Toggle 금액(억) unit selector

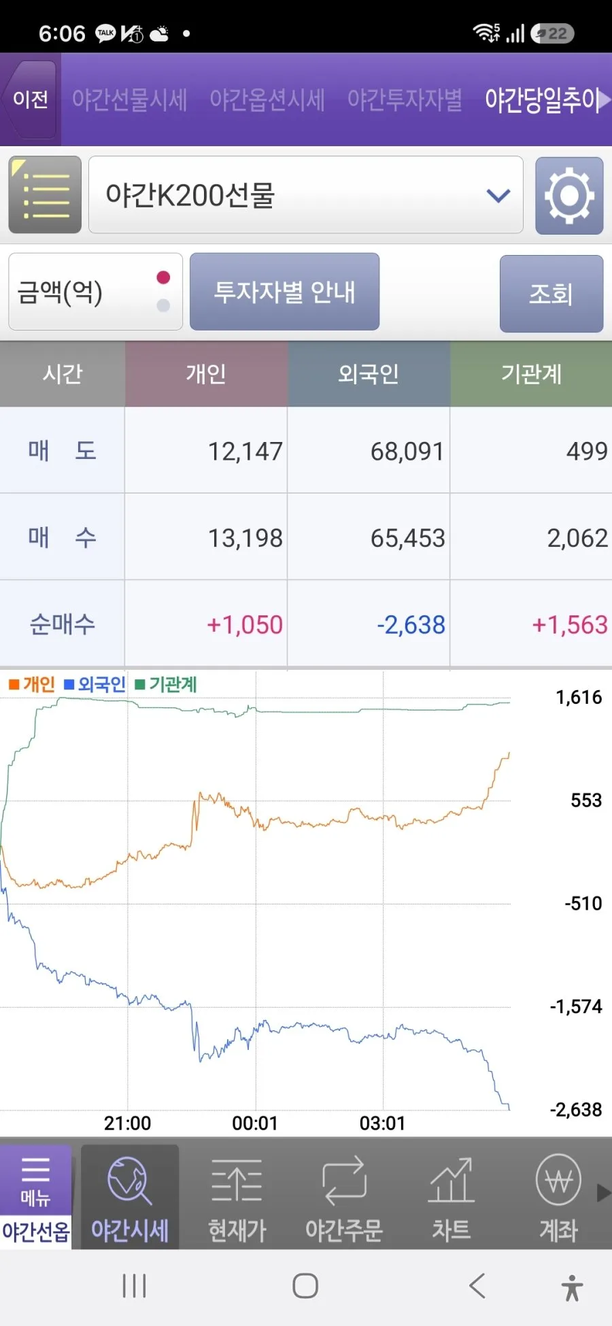point(95,292)
